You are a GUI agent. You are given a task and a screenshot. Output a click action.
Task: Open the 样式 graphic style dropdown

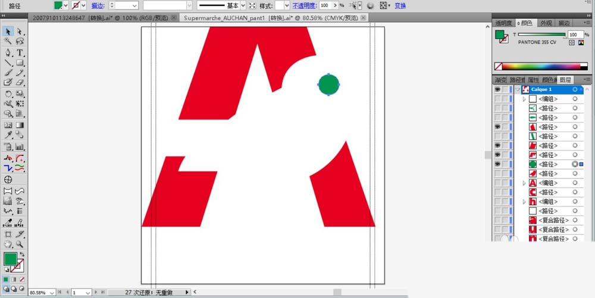(287, 5)
